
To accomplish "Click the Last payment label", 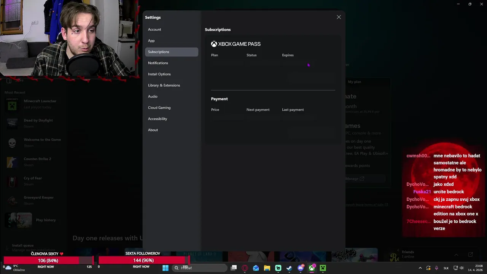I will click(x=293, y=110).
